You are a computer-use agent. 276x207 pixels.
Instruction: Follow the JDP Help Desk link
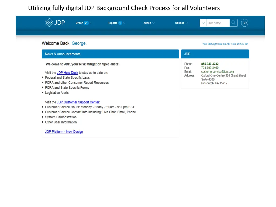tap(67, 73)
